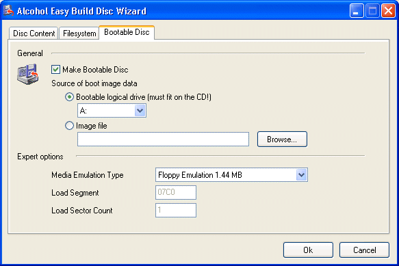The image size is (399, 266).
Task: Choose the Image file radio option
Action: [x=70, y=126]
